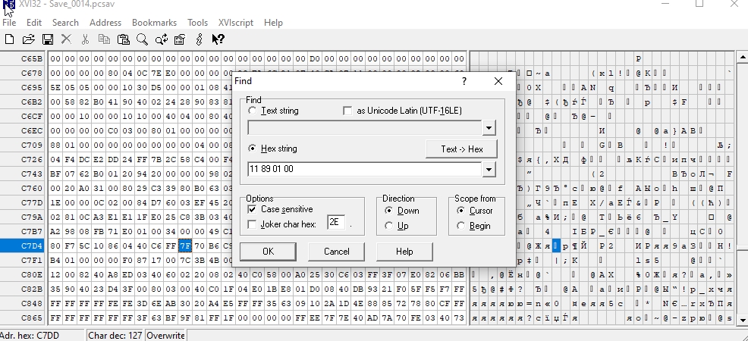This screenshot has width=748, height=341.
Task: Close the Find dialog
Action: point(498,81)
